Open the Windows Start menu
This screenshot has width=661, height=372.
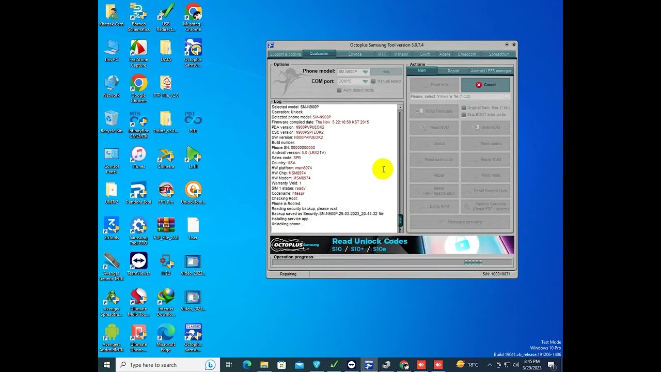(107, 365)
